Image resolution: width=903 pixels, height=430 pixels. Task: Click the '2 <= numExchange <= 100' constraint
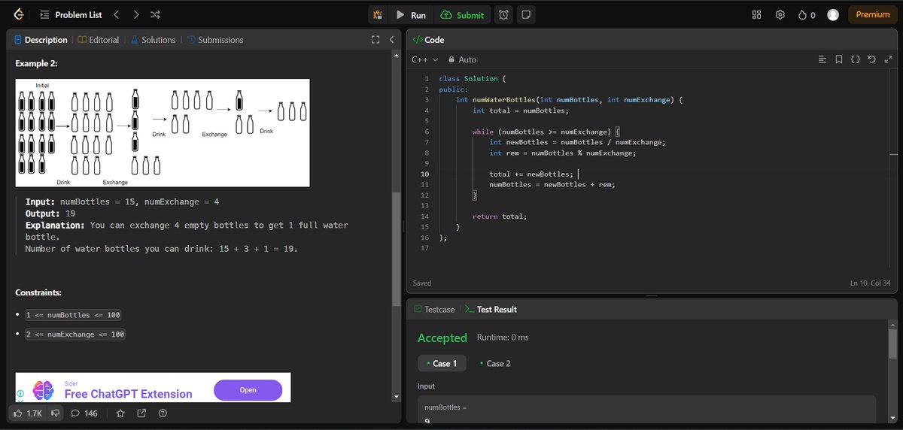[75, 335]
